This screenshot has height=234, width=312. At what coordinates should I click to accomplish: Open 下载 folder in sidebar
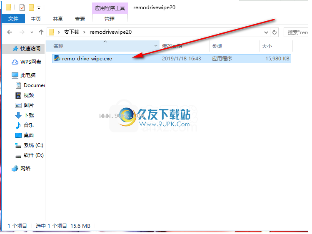point(29,115)
